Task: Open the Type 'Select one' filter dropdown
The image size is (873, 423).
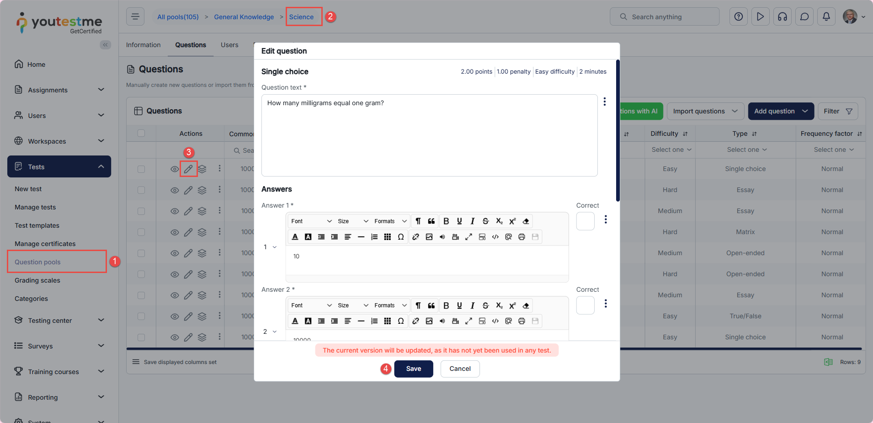Action: coord(747,150)
